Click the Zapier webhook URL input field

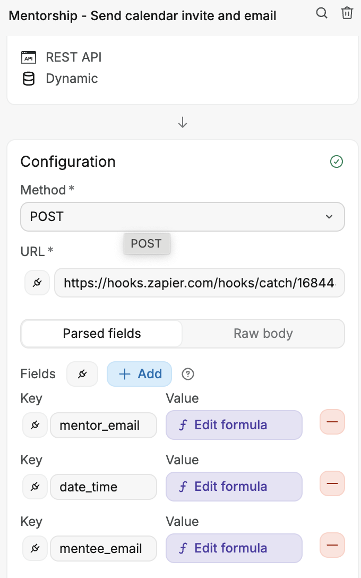200,283
